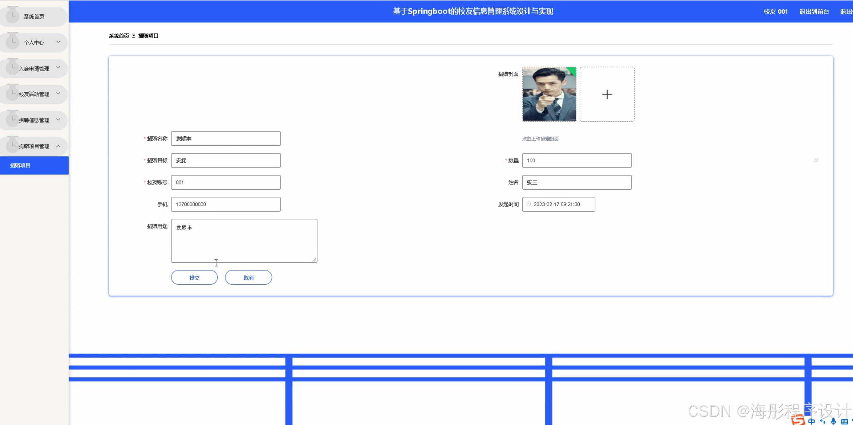Expand the 个人中心 chevron

[x=58, y=42]
